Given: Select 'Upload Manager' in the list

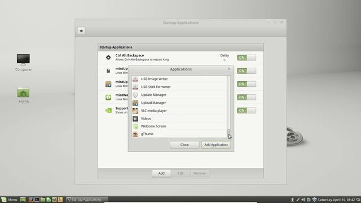Looking at the screenshot, I should click(153, 103).
